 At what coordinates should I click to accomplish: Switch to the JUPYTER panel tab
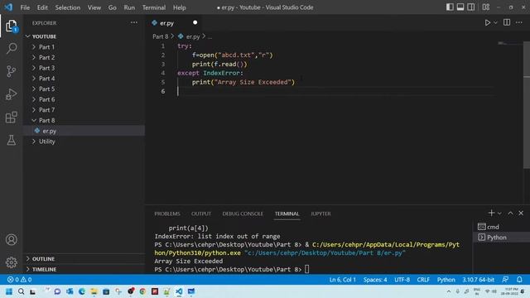320,214
